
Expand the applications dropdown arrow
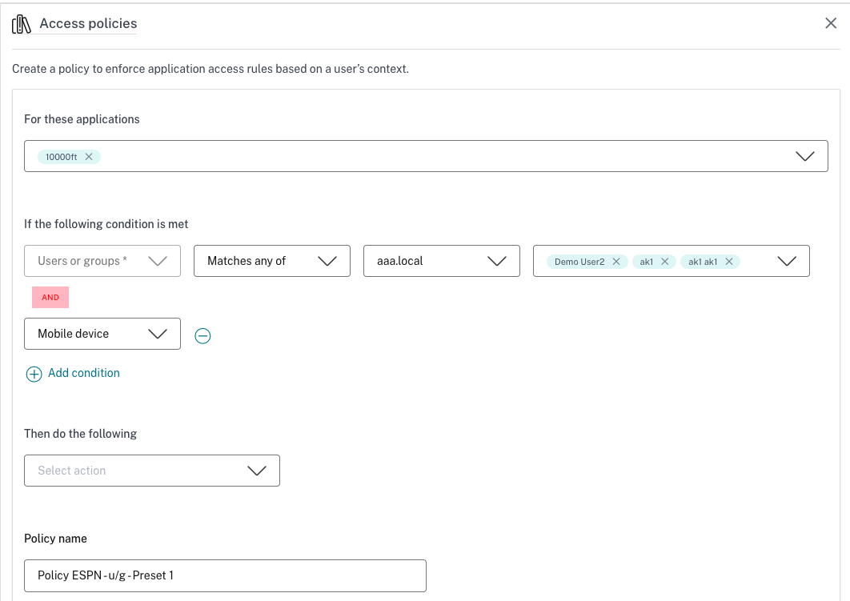[x=805, y=157]
